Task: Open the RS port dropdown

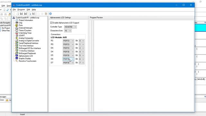Action: pos(69,41)
